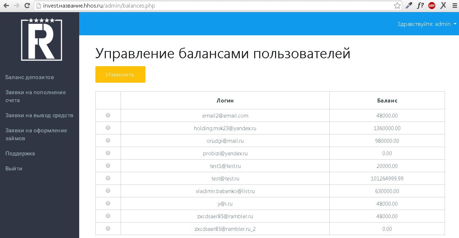Click Выйти to log out
The image size is (459, 238).
tap(14, 169)
